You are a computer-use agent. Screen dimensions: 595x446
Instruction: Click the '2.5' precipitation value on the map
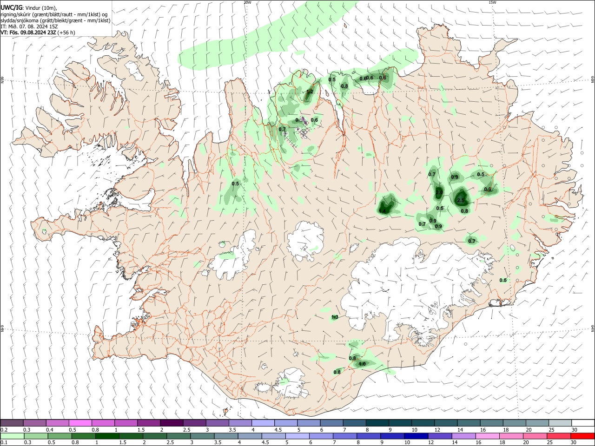[461, 201]
